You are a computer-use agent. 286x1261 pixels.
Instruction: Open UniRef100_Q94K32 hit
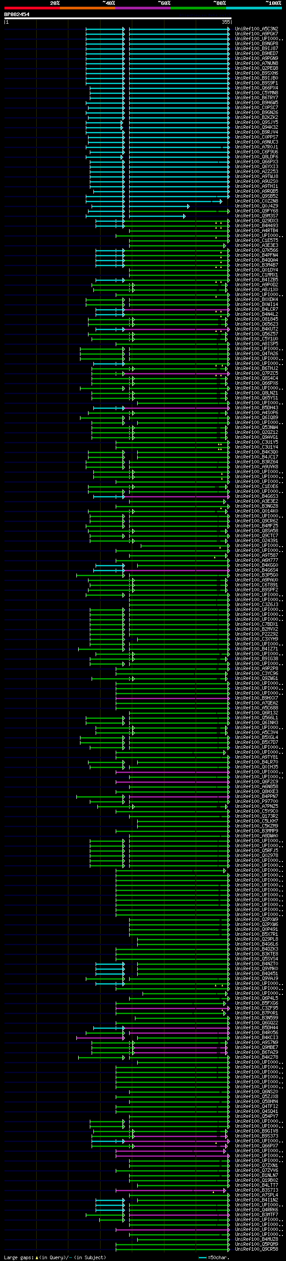pos(257,127)
